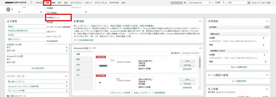Open the すべての新着情報を表示 link
The image size is (276, 97).
(84, 40)
